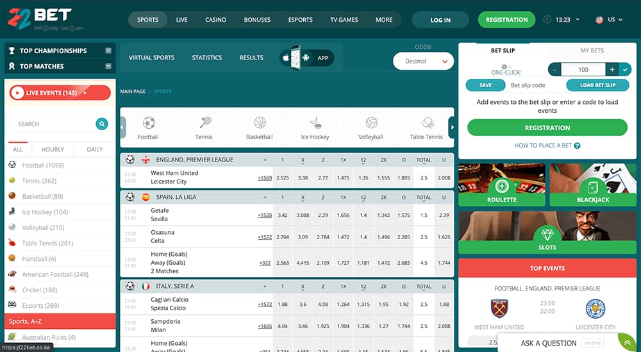The image size is (641, 352).
Task: Open the Live main menu item
Action: 182,20
